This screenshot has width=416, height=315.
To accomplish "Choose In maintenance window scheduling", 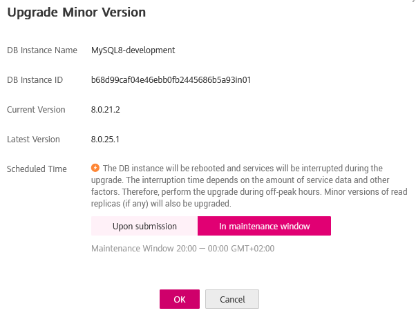I will click(264, 226).
